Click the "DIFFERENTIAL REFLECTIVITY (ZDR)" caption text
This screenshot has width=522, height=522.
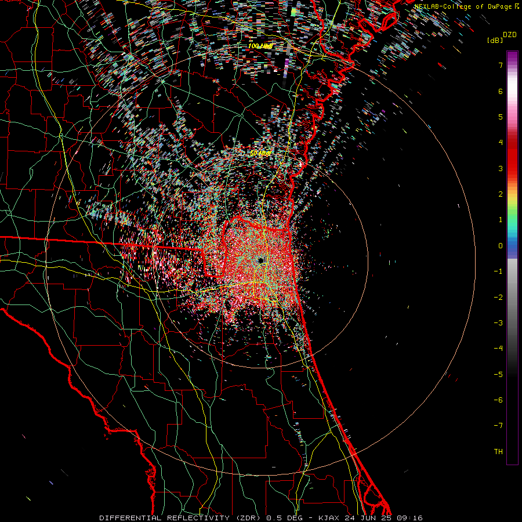point(182,518)
